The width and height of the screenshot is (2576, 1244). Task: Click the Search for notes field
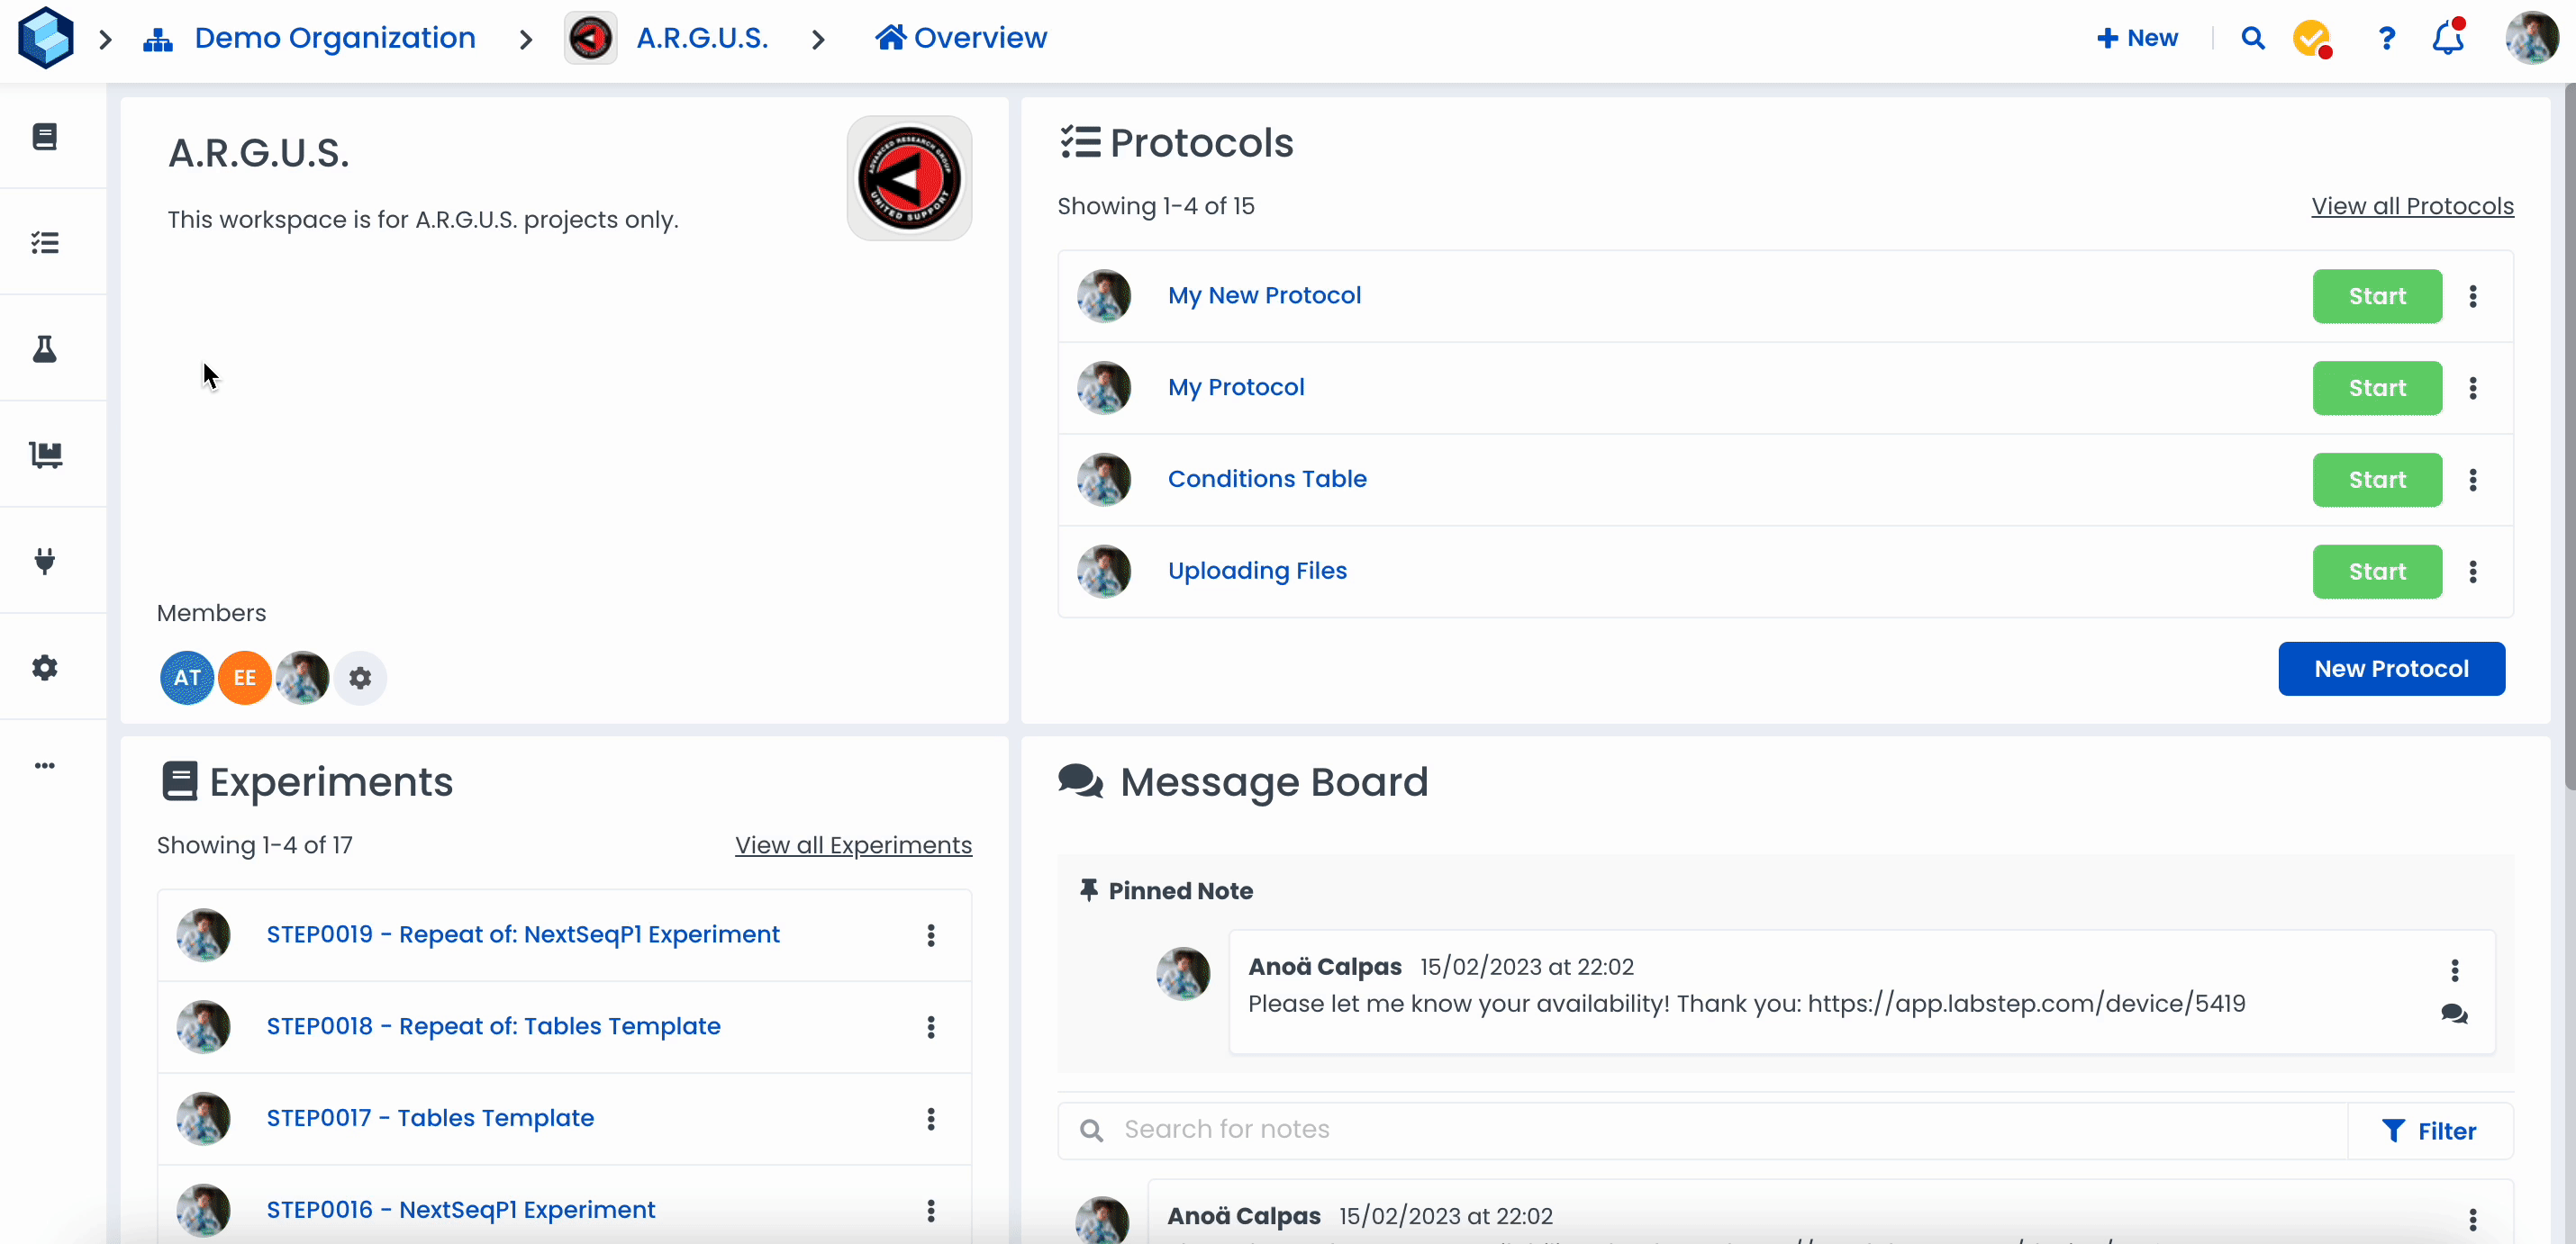1700,1130
